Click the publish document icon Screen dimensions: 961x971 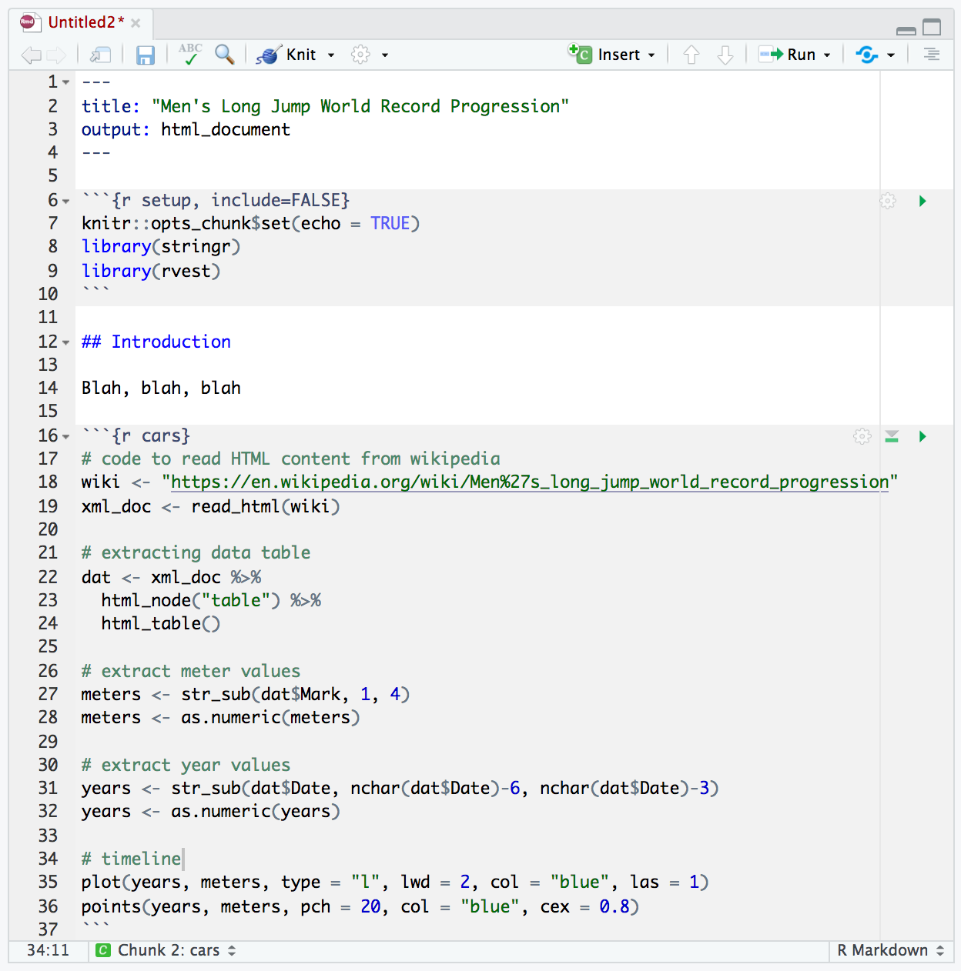[x=867, y=55]
